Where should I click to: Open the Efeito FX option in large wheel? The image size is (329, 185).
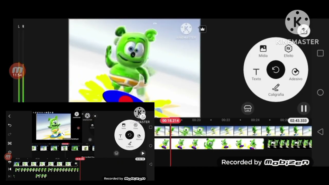click(x=288, y=51)
